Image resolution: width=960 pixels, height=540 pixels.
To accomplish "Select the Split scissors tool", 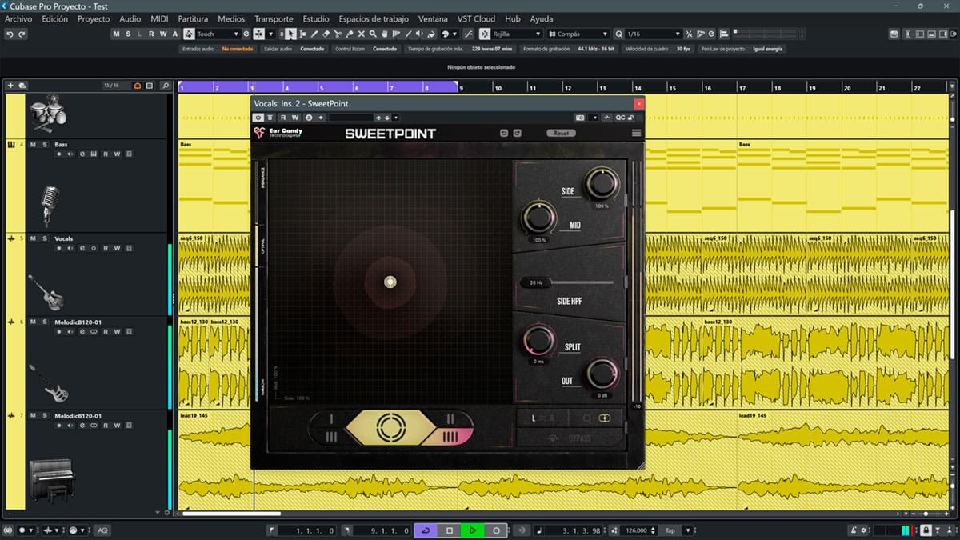I will (x=338, y=34).
